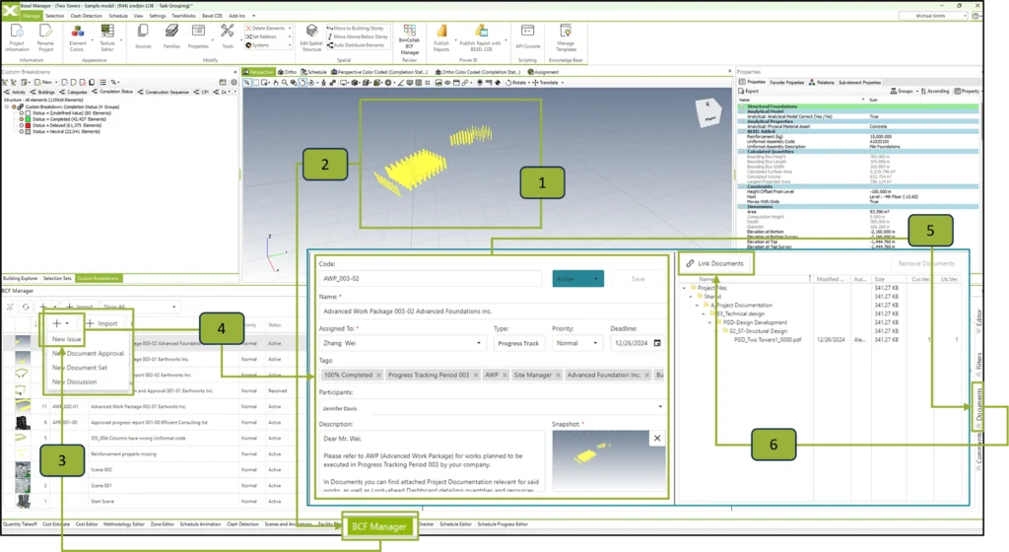Select radio for Status = Neutral group
Screen dimensions: 1009x552
coord(22,131)
